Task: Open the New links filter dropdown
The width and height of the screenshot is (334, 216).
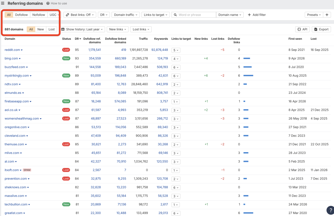Action: (117, 29)
